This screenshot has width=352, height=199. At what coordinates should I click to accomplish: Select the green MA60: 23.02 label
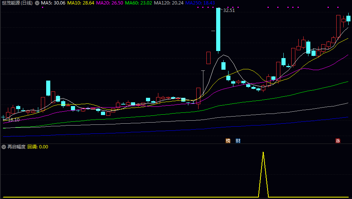pyautogui.click(x=138, y=3)
